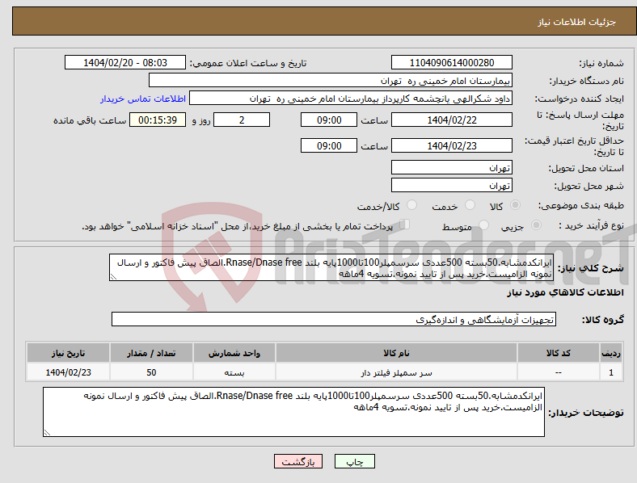Click the بسته unit cell
Screen dimensions: 637x483
click(234, 372)
